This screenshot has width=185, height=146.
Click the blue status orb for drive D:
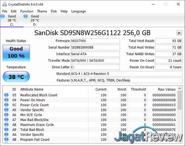(26, 16)
